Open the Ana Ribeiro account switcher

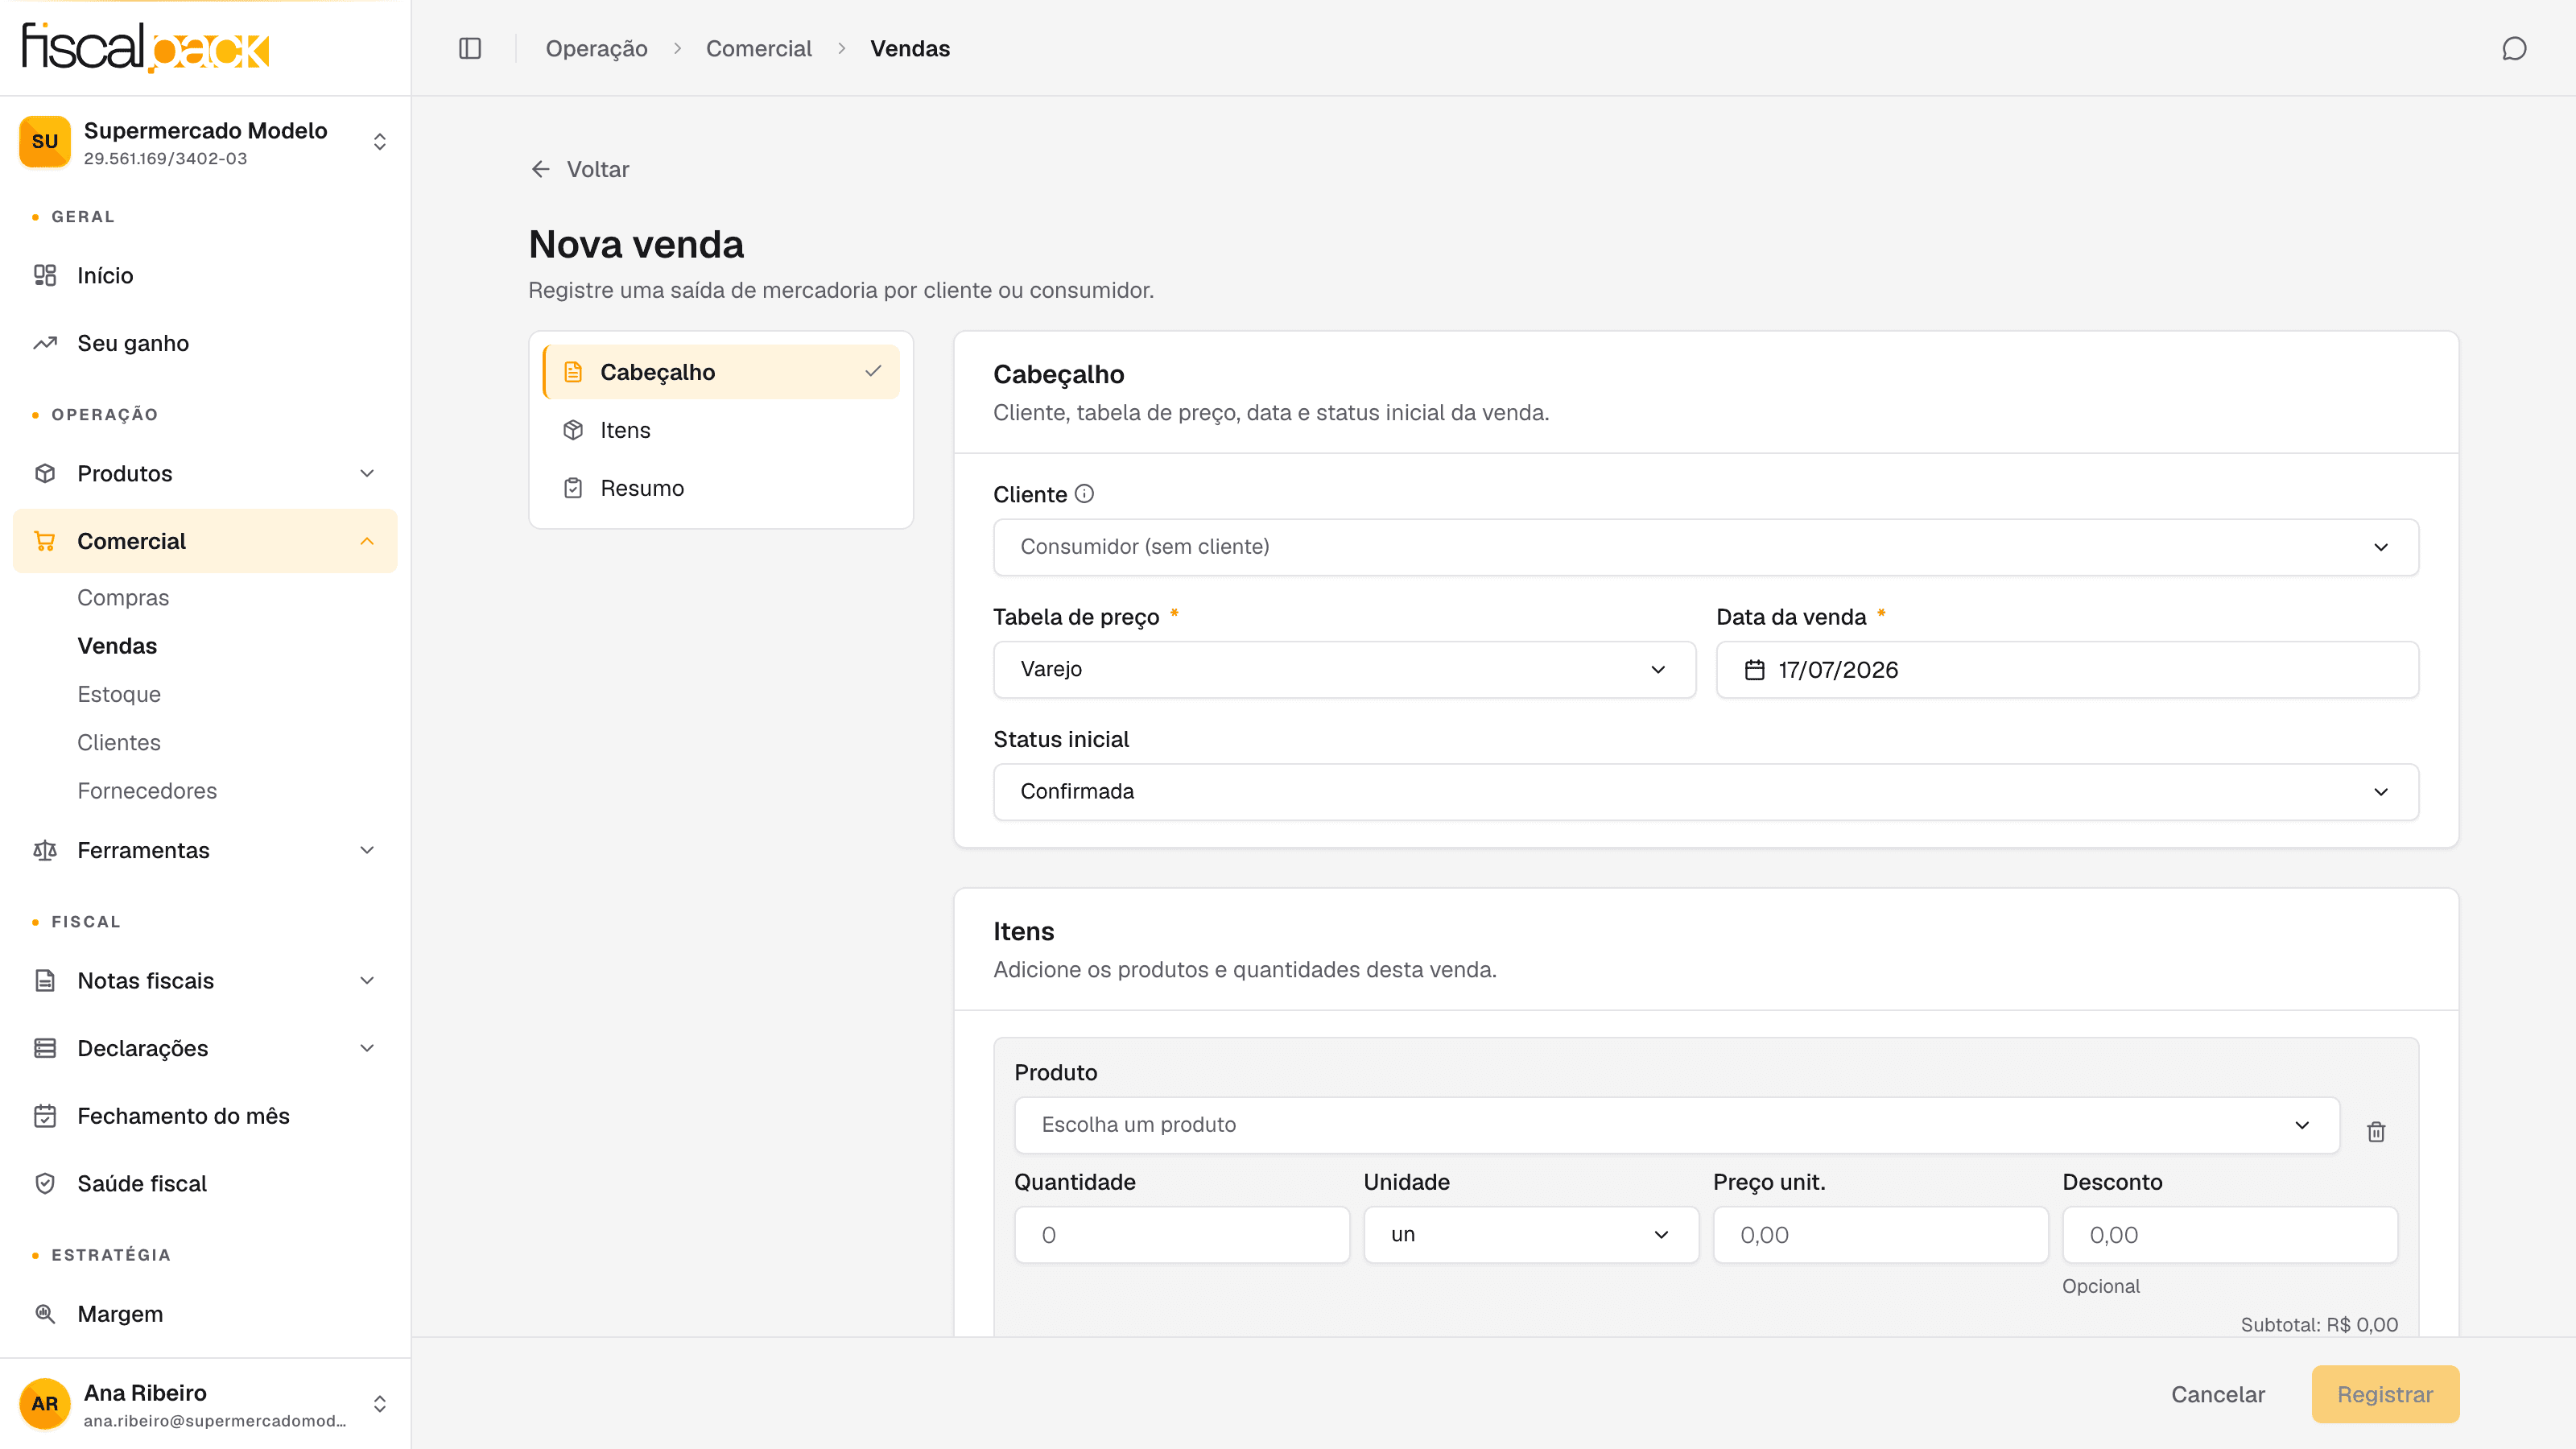coord(205,1404)
